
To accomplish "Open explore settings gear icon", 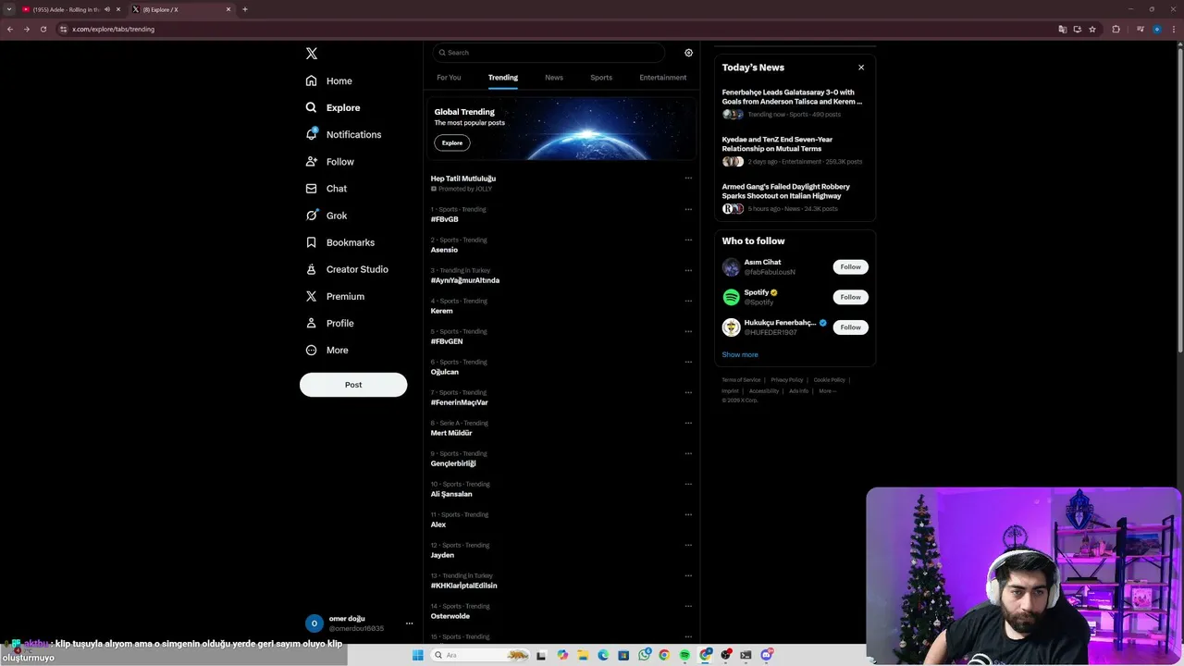I will (688, 53).
